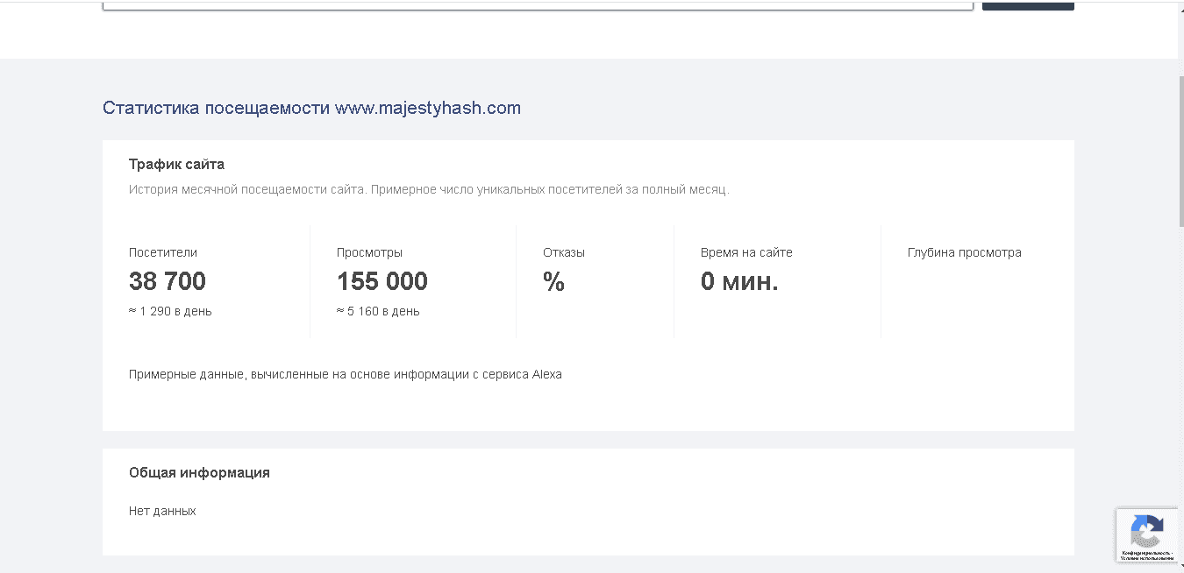Click the value '0 мин.'
Image resolution: width=1184 pixels, height=573 pixels.
[x=739, y=281]
